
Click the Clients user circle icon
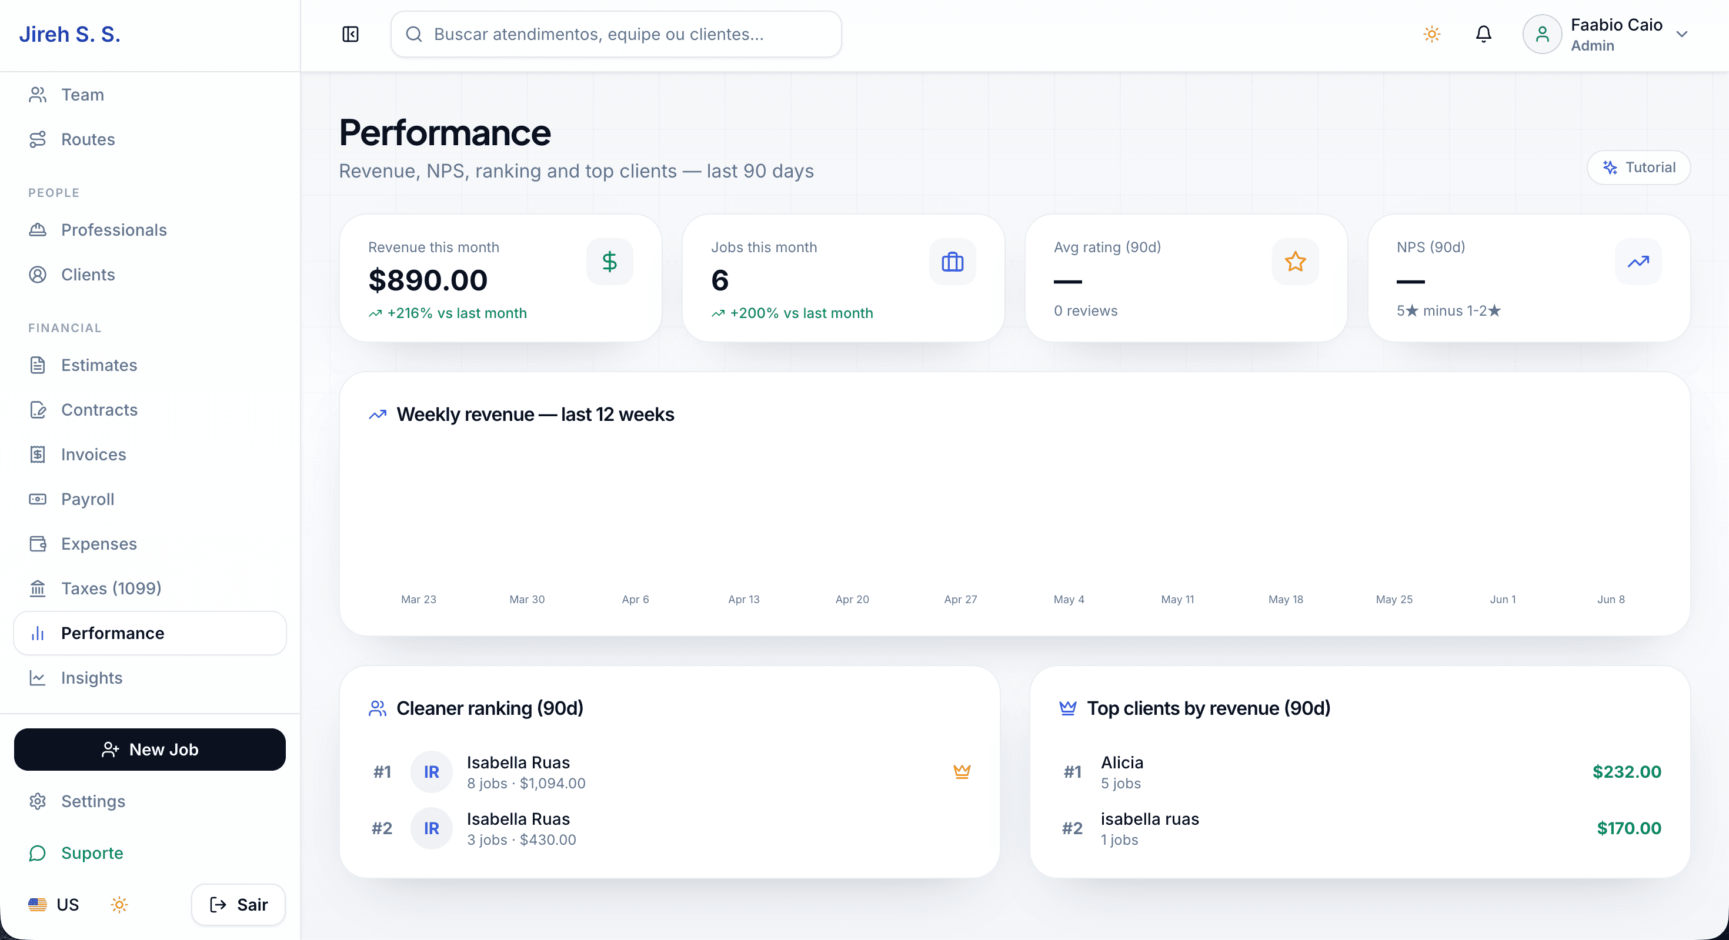coord(38,275)
